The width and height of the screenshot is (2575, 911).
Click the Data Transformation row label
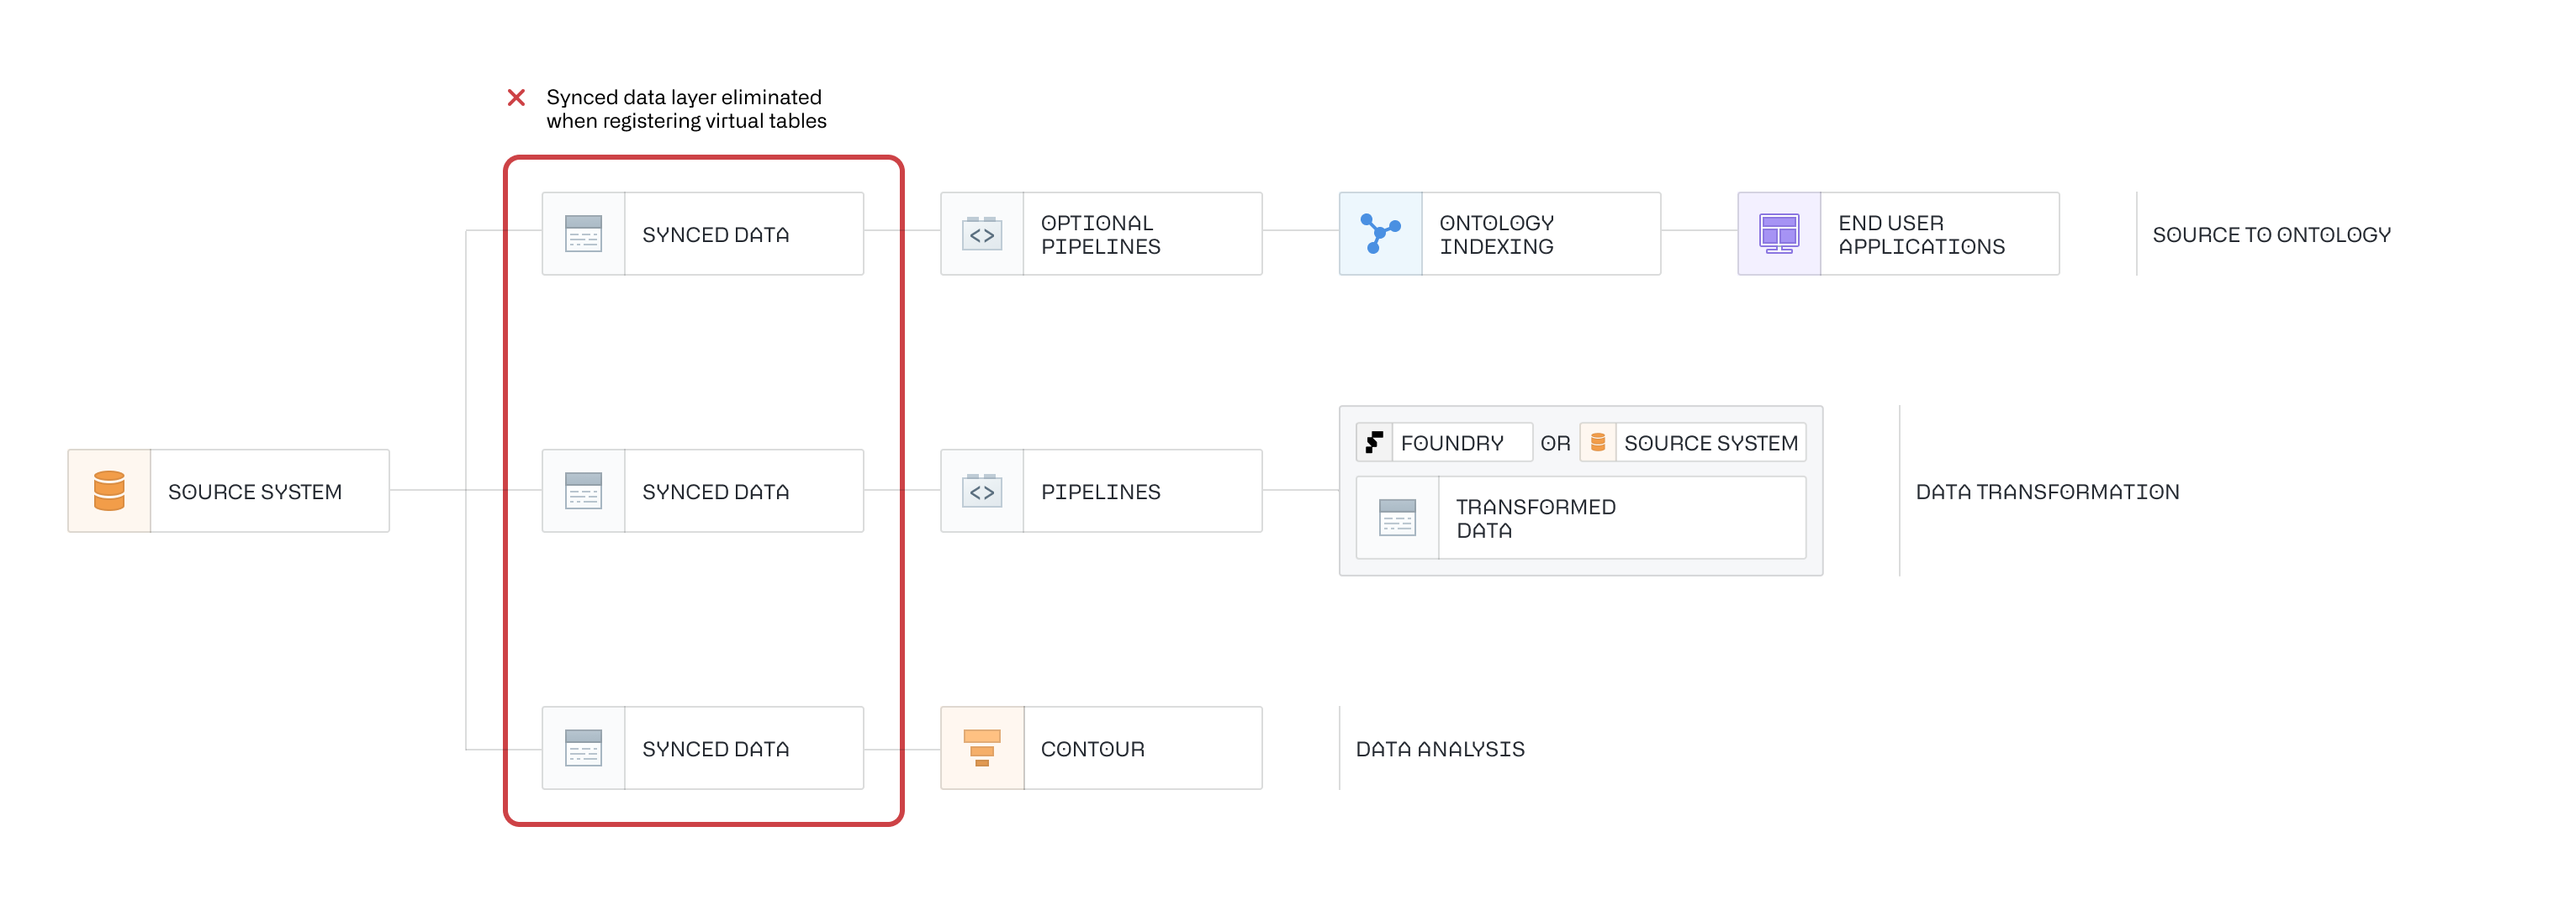tap(2047, 492)
